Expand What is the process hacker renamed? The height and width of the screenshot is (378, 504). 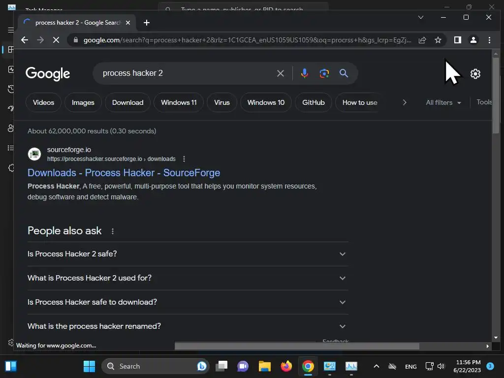tap(188, 326)
